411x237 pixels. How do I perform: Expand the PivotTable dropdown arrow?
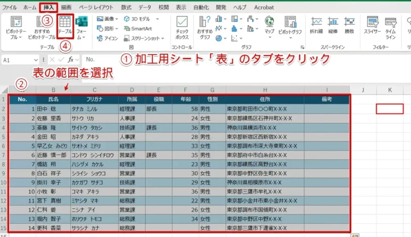tap(20, 37)
